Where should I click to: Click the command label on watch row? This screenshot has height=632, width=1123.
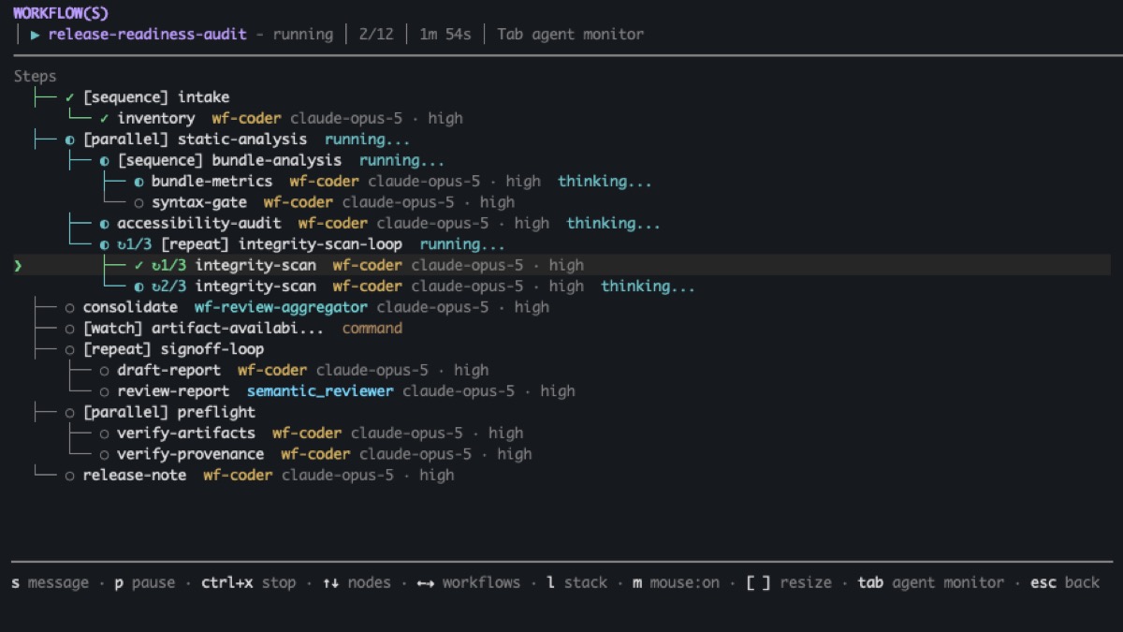pos(372,329)
